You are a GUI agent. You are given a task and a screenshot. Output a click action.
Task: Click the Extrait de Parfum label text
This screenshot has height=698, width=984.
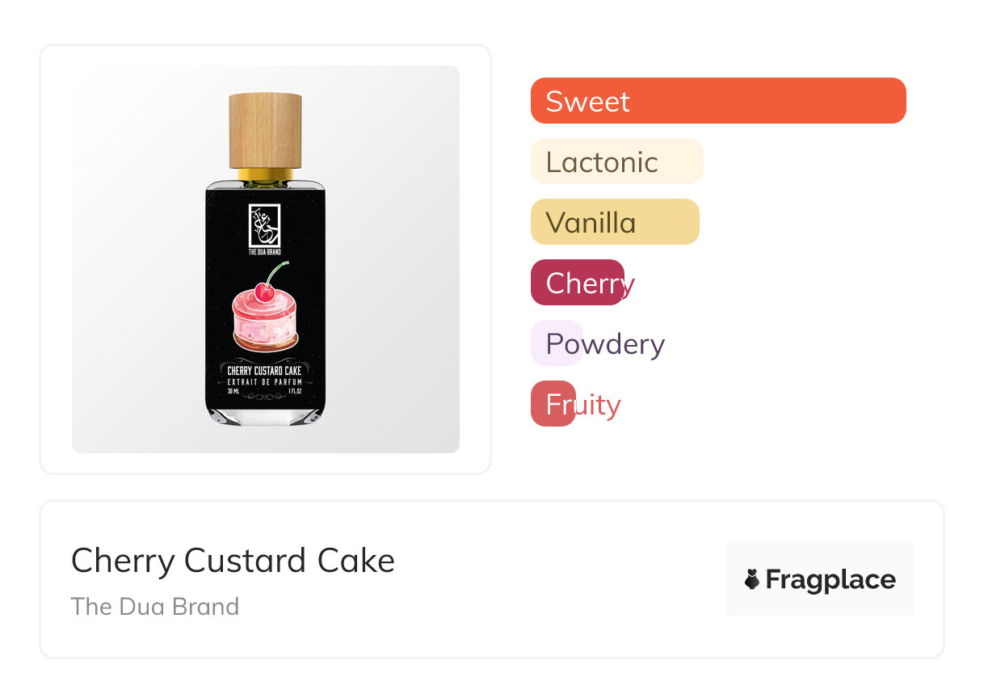coord(265,381)
